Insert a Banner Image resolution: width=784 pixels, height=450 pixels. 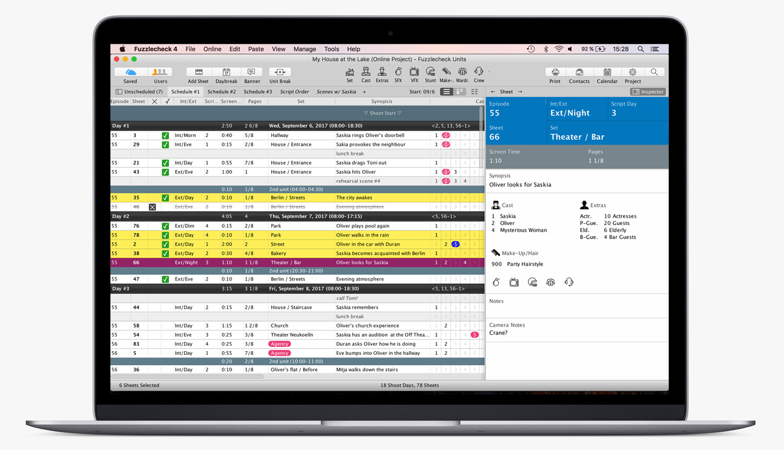pyautogui.click(x=252, y=73)
